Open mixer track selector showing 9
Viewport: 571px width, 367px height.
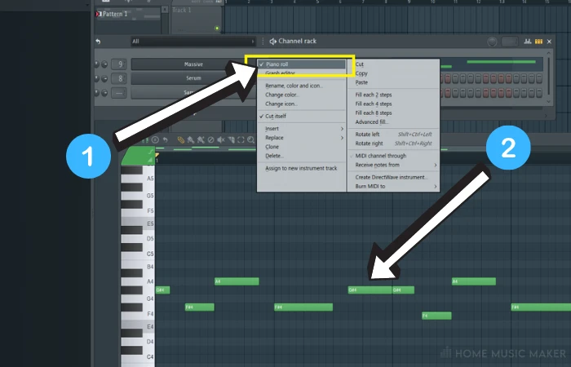(x=119, y=64)
